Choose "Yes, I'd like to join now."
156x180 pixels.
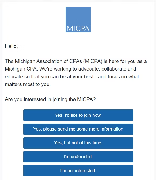78,115
